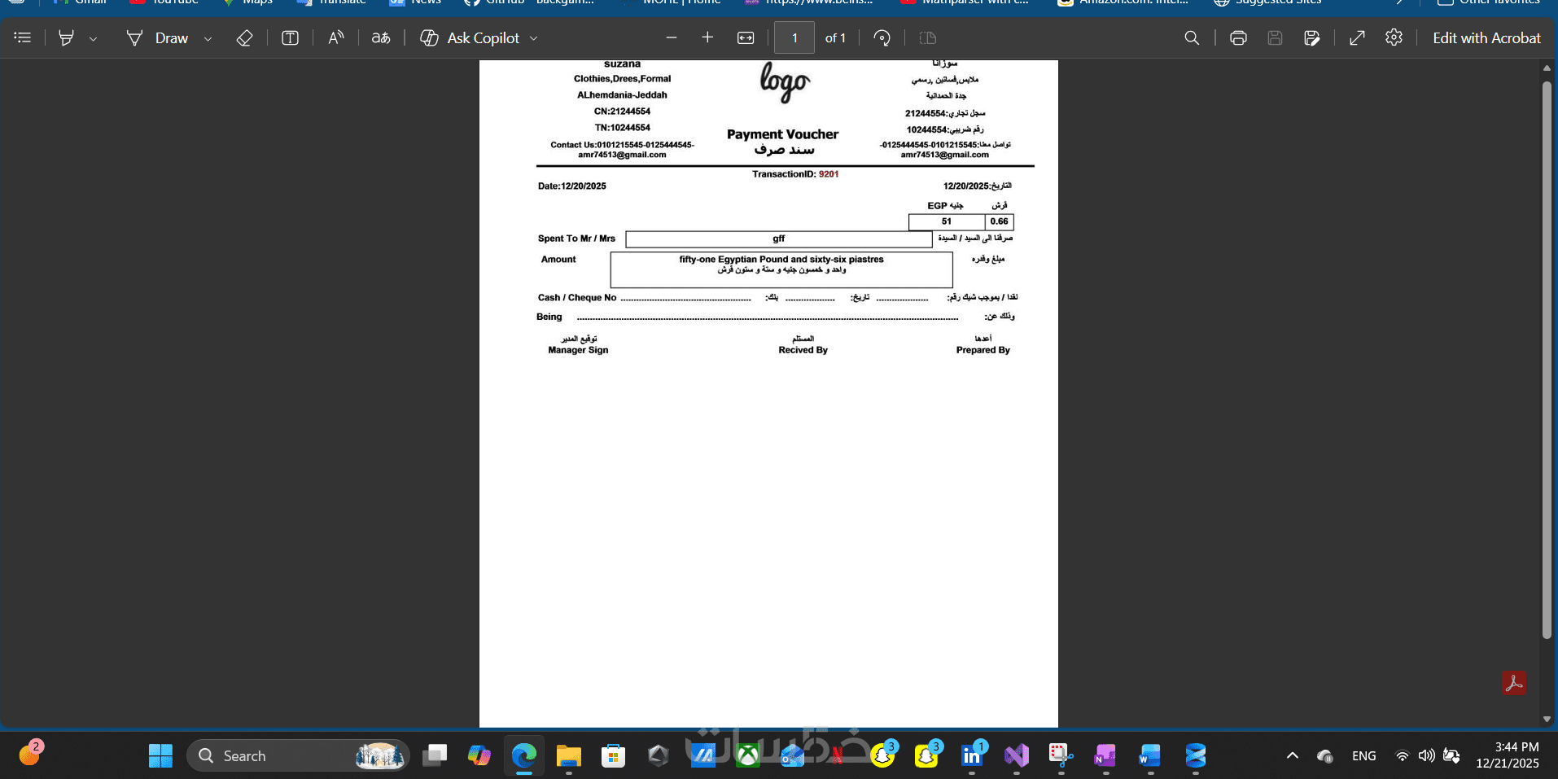Click the EGP amount cell showing 51

tap(947, 221)
